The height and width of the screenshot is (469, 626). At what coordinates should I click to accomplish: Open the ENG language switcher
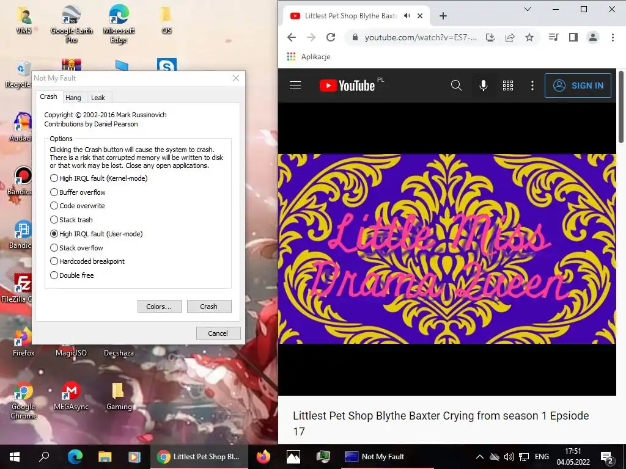(542, 457)
